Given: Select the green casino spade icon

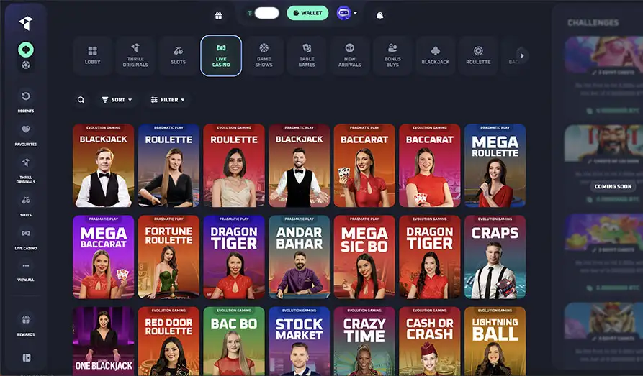Looking at the screenshot, I should pyautogui.click(x=26, y=50).
